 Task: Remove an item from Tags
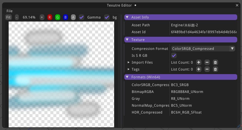[207, 69]
